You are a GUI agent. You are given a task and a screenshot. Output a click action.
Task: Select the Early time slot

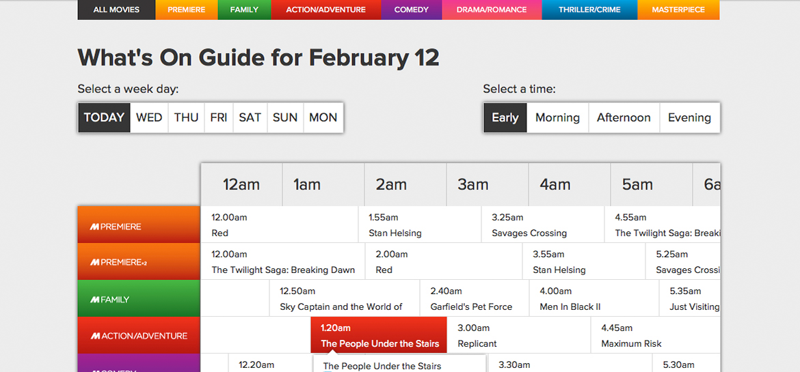[x=505, y=117]
